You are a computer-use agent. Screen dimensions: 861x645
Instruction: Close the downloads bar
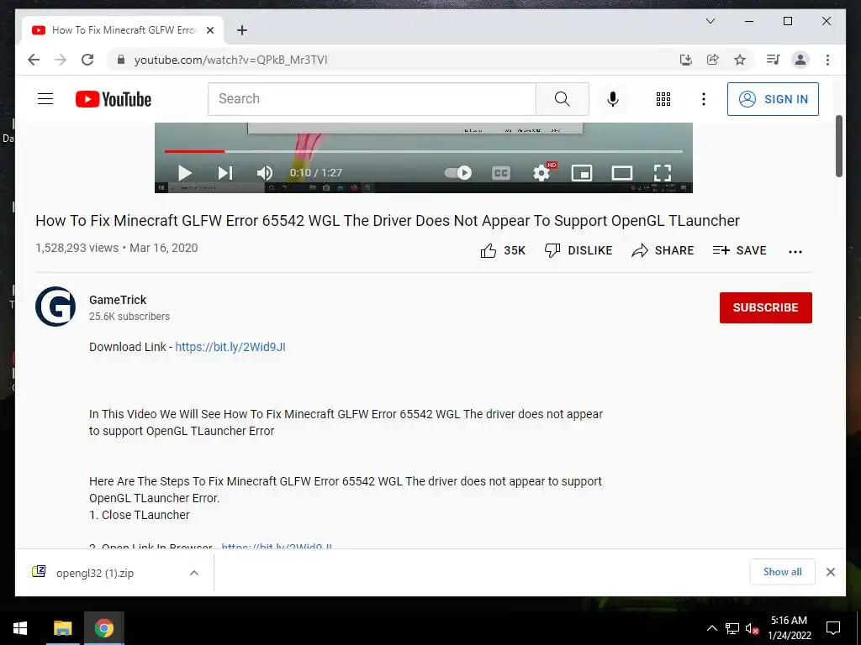(830, 572)
